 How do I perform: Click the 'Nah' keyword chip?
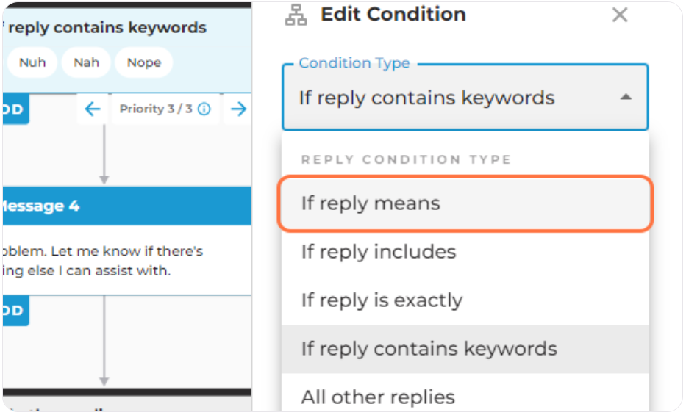tap(86, 62)
